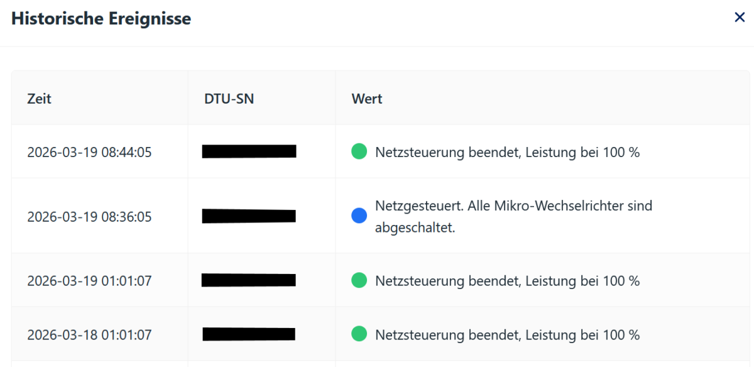Click the redacted DTU-SN in the last row
The width and height of the screenshot is (754, 367).
coord(249,335)
